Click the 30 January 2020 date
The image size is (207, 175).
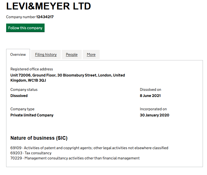[x=154, y=115]
